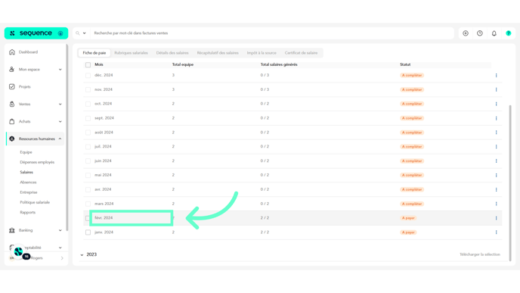Click the table's vertical scrollbar
This screenshot has width=520, height=293.
pos(510,182)
